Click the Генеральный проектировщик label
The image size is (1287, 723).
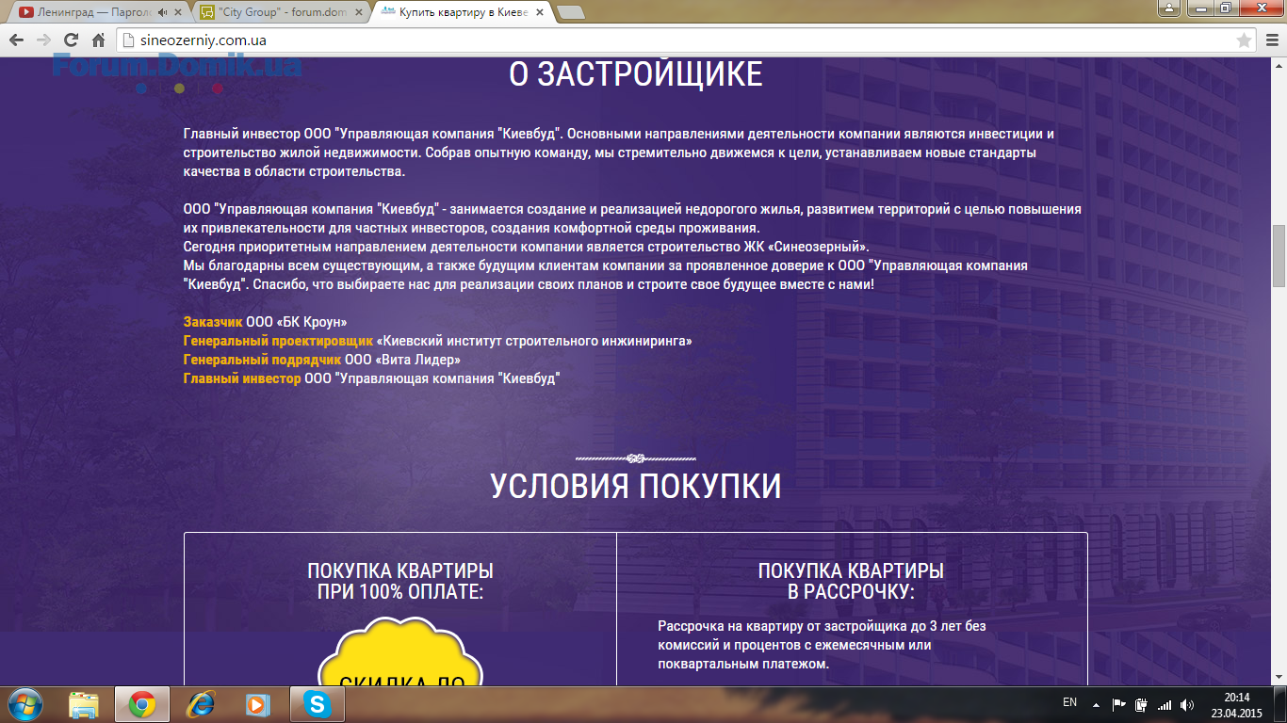278,341
